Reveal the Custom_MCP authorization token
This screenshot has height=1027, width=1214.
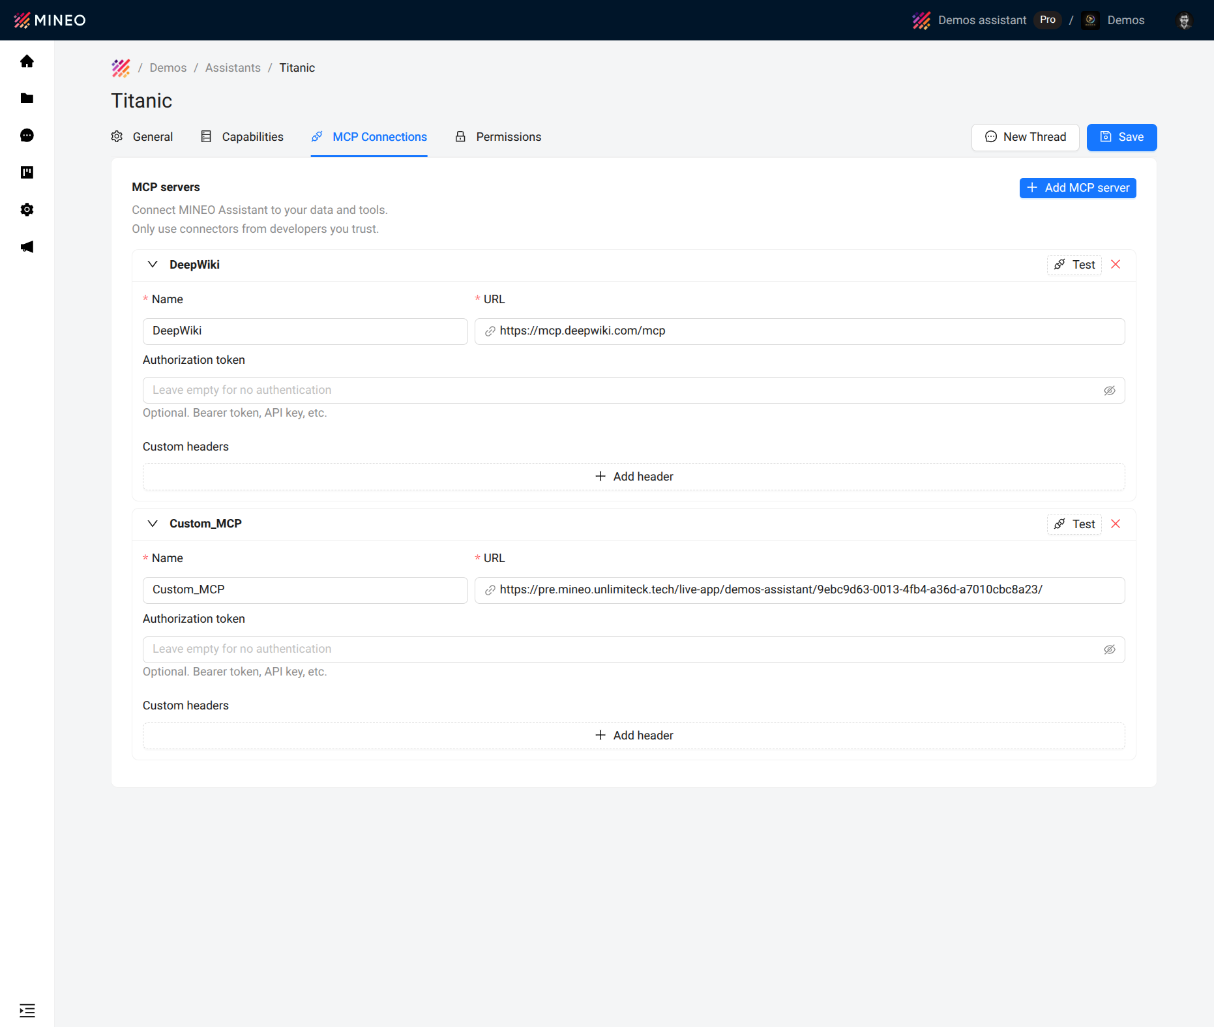point(1110,649)
